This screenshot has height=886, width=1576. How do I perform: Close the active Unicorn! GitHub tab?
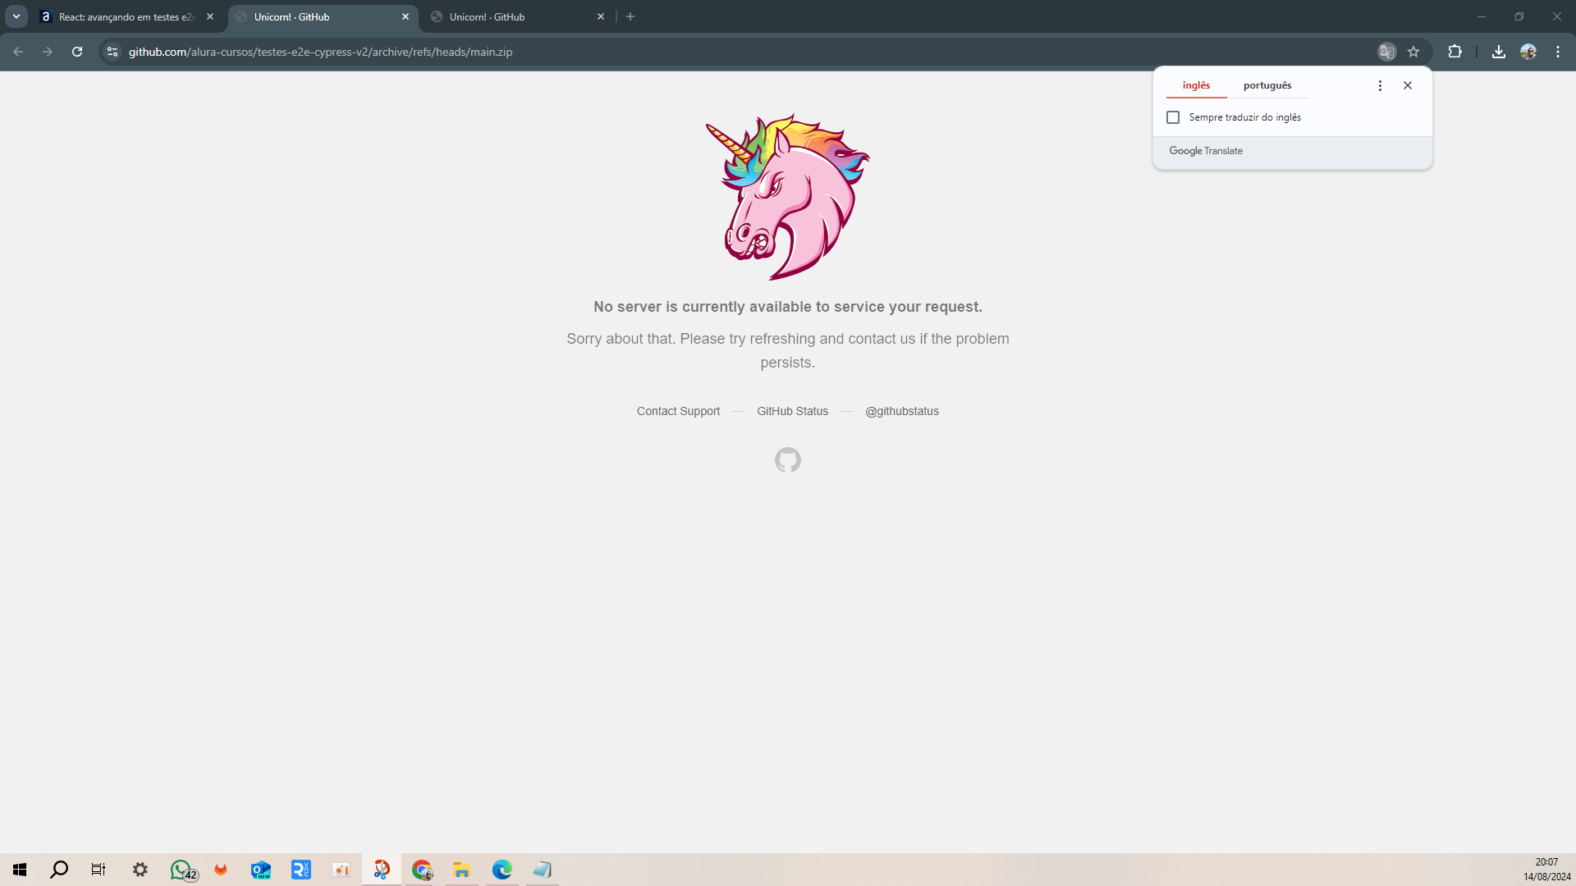click(x=405, y=16)
